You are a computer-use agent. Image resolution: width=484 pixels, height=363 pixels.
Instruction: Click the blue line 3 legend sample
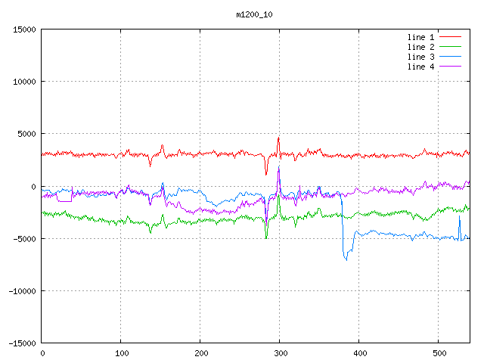pyautogui.click(x=450, y=57)
